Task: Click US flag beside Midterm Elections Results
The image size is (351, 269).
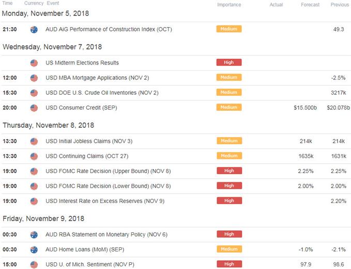Action: 34,63
